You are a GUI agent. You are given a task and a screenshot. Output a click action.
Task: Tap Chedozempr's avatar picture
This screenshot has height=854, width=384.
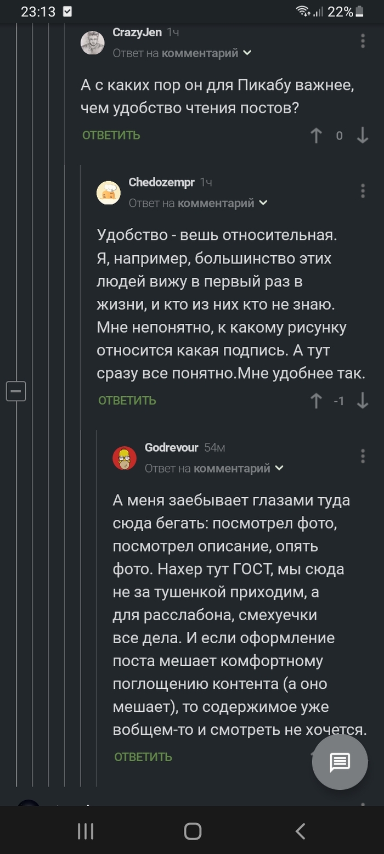(x=109, y=193)
